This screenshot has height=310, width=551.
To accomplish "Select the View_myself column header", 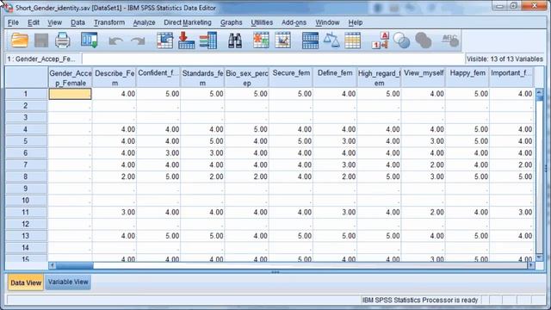I will pyautogui.click(x=424, y=77).
